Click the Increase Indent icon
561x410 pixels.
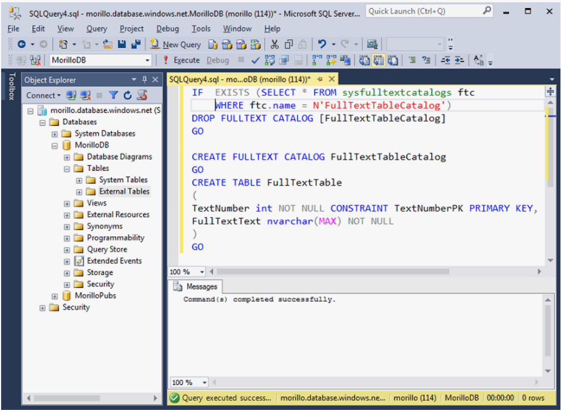459,60
